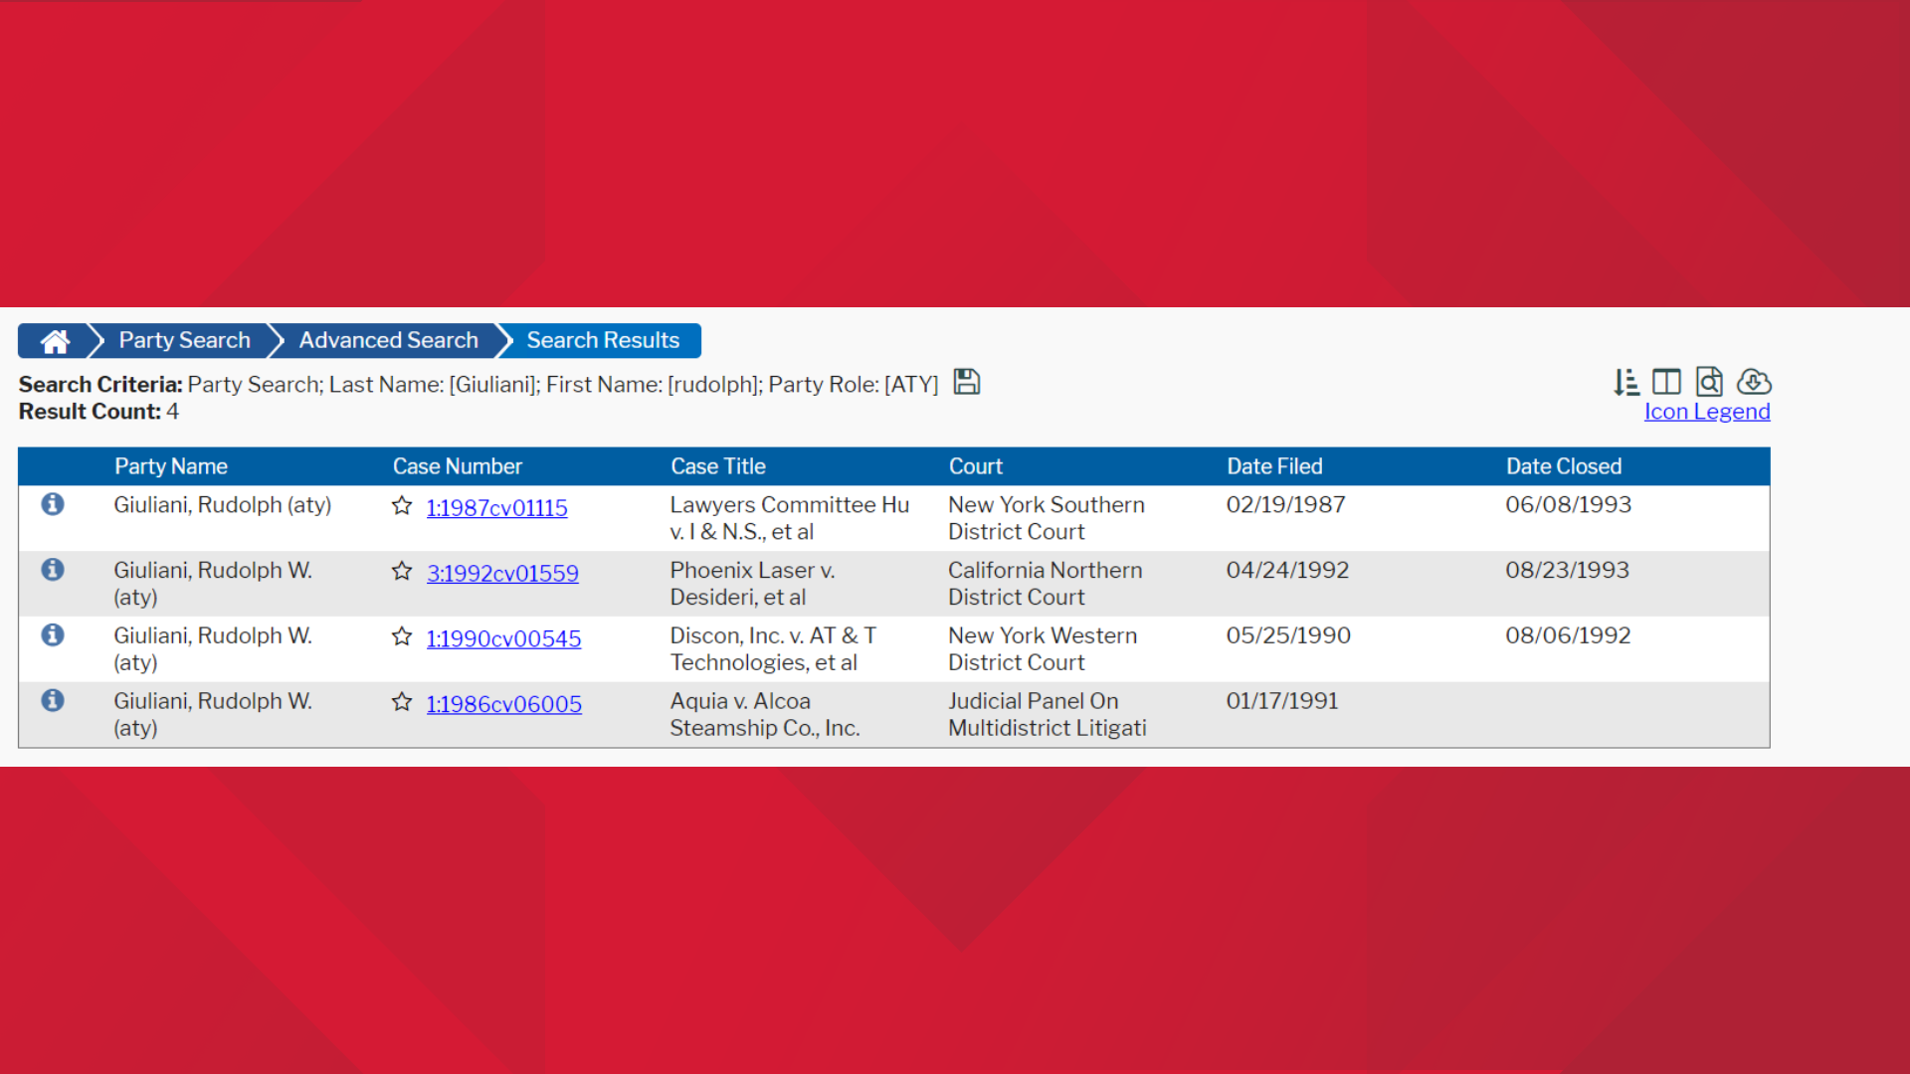Open the column chooser icon

point(1666,382)
